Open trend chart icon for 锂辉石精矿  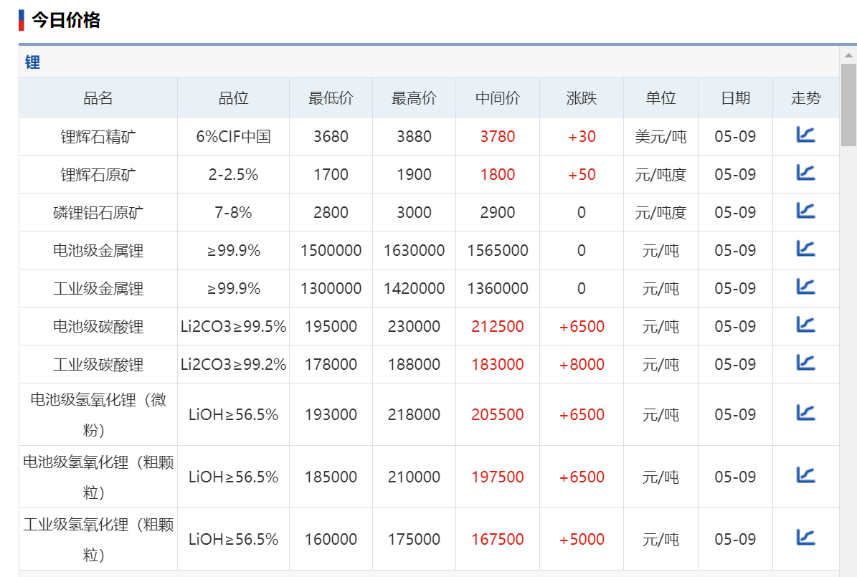point(805,135)
